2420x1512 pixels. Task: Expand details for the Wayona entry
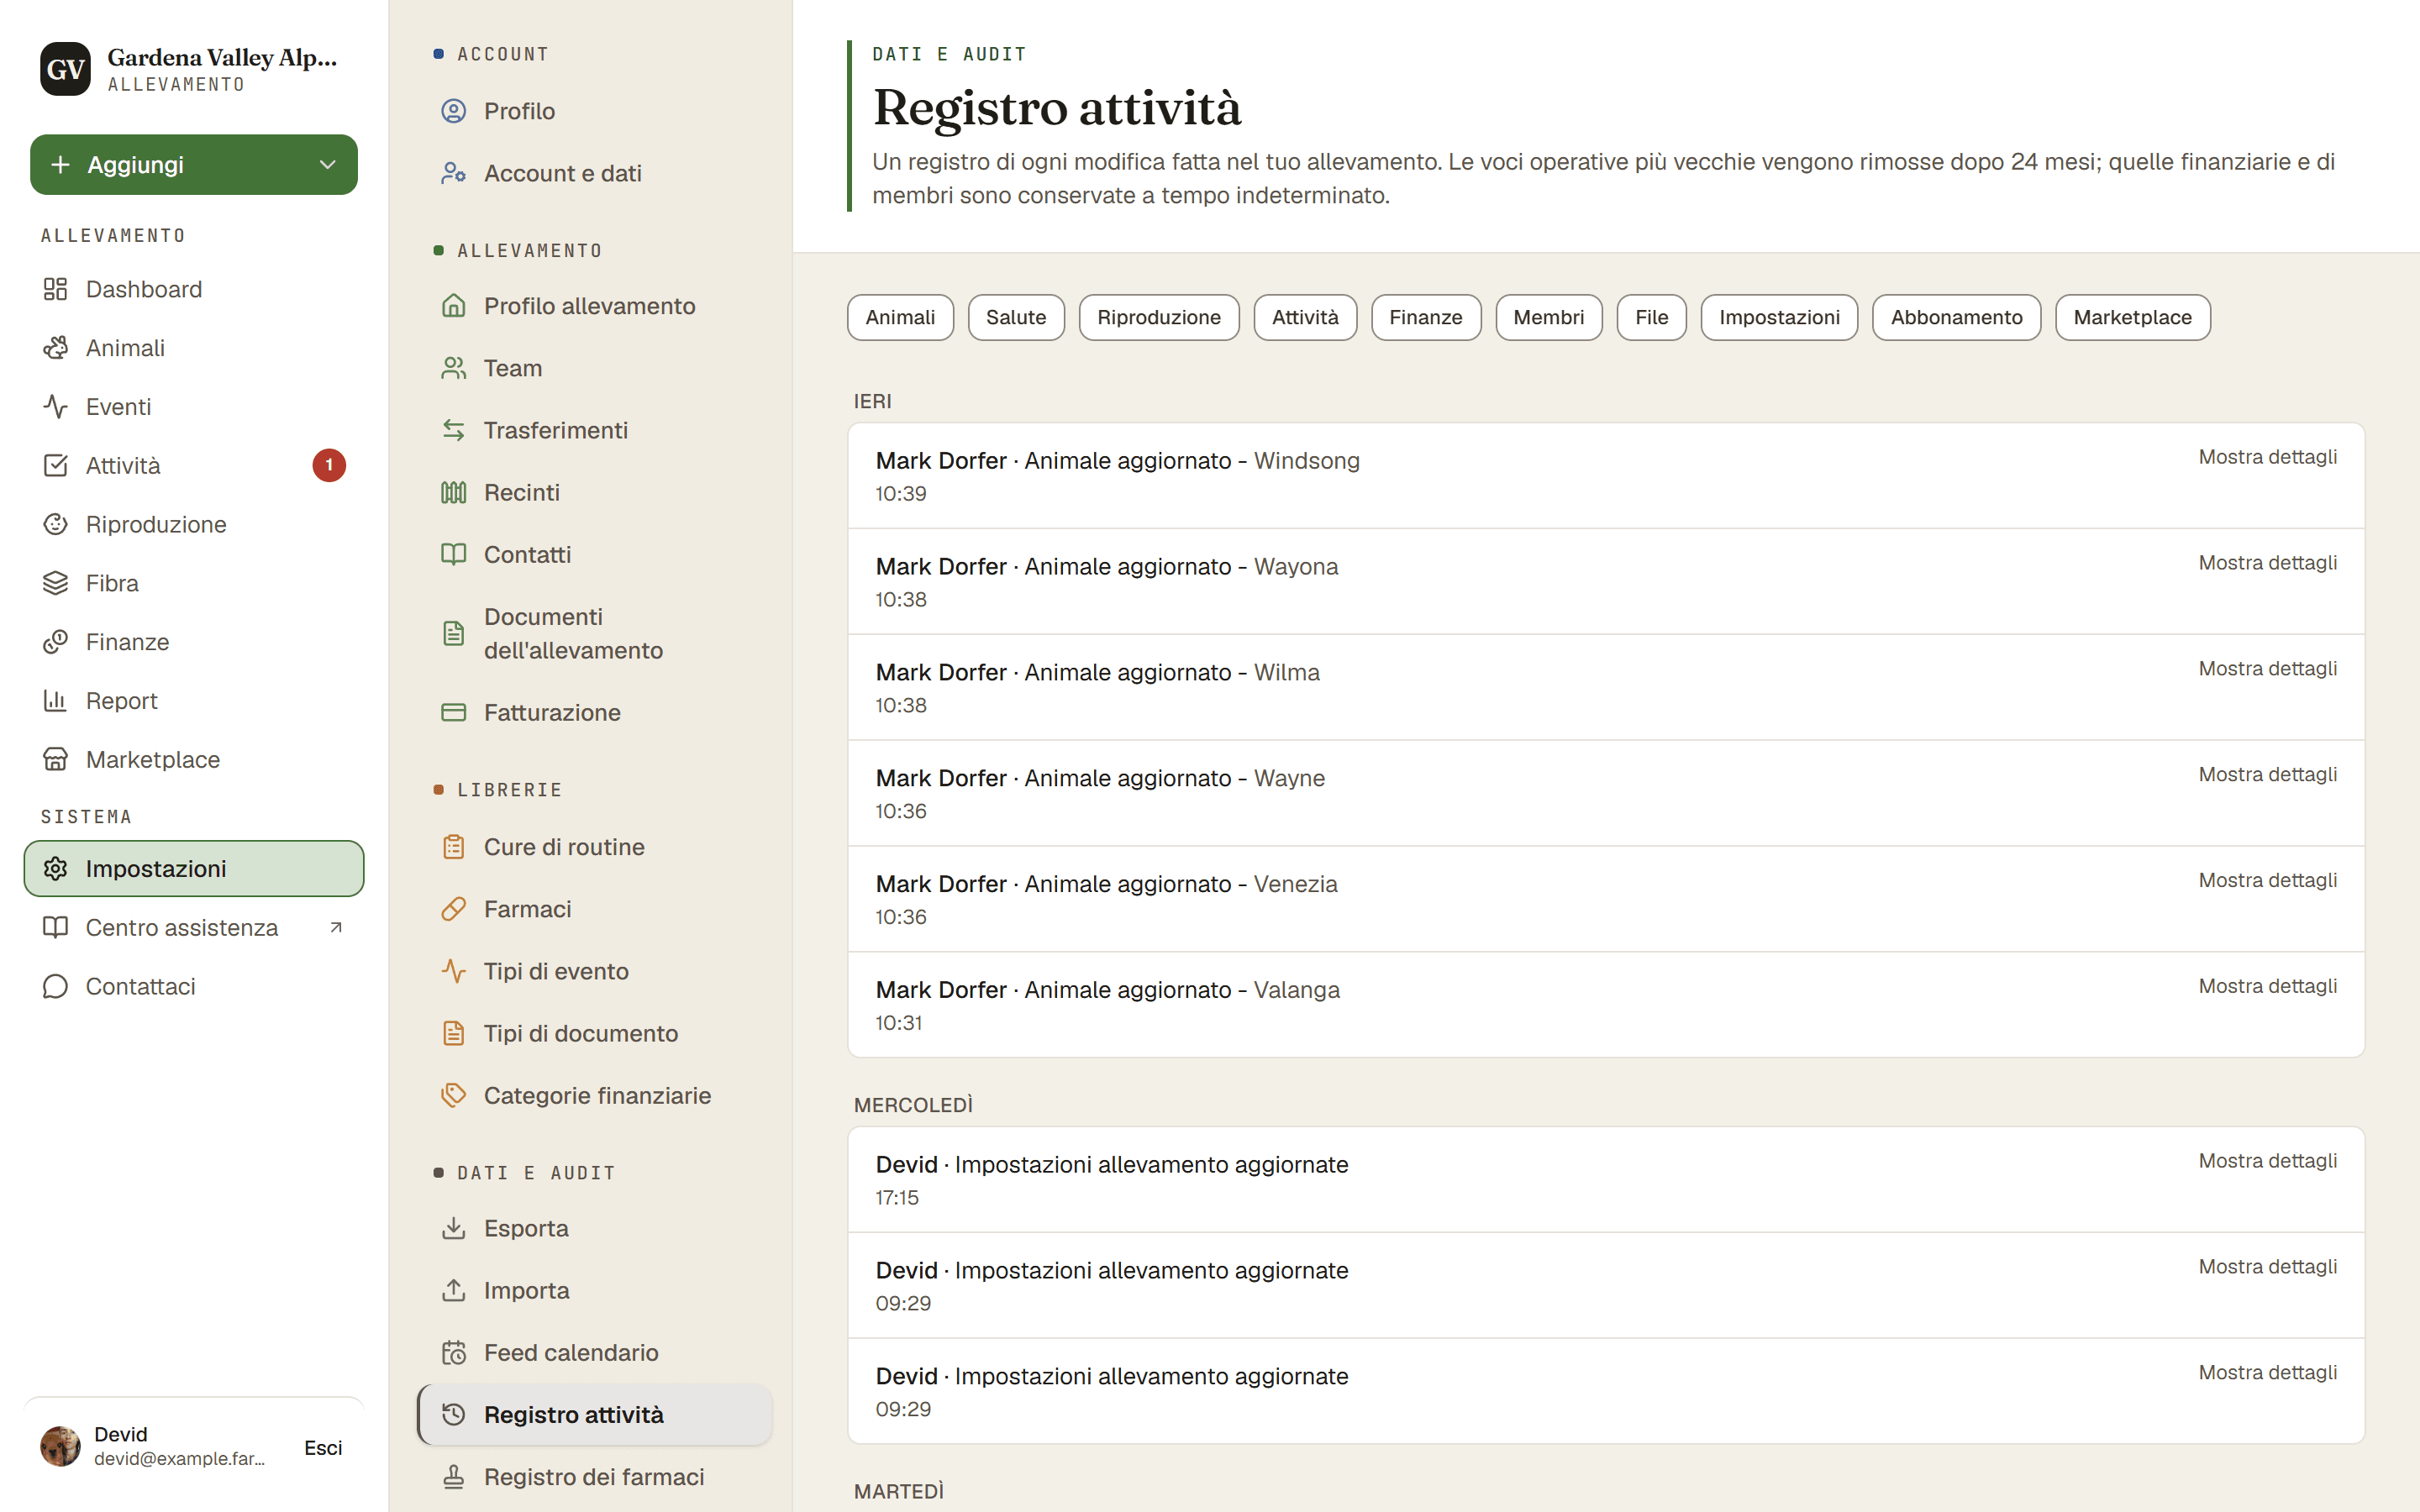(x=2267, y=563)
